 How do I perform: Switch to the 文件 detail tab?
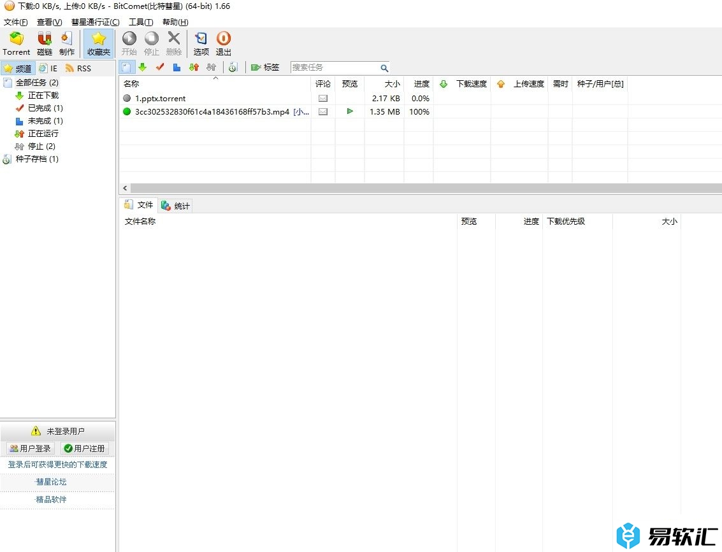tap(138, 205)
